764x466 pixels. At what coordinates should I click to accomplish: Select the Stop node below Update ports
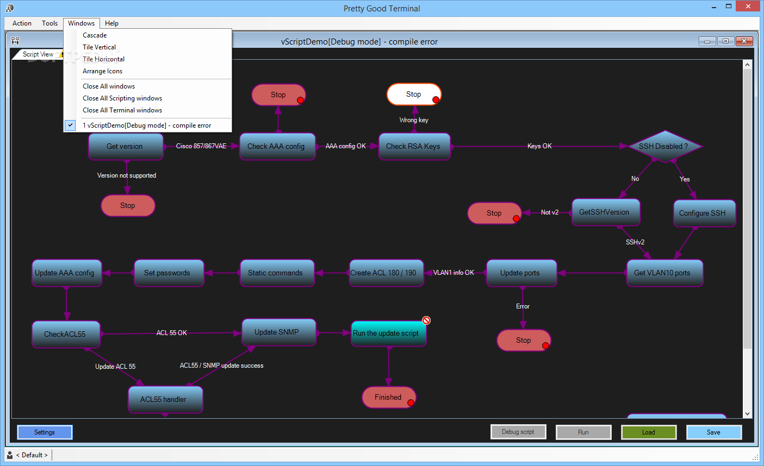tap(524, 341)
